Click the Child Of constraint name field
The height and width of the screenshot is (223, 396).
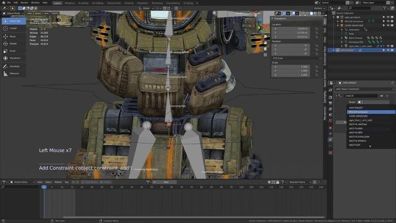[x=361, y=96]
